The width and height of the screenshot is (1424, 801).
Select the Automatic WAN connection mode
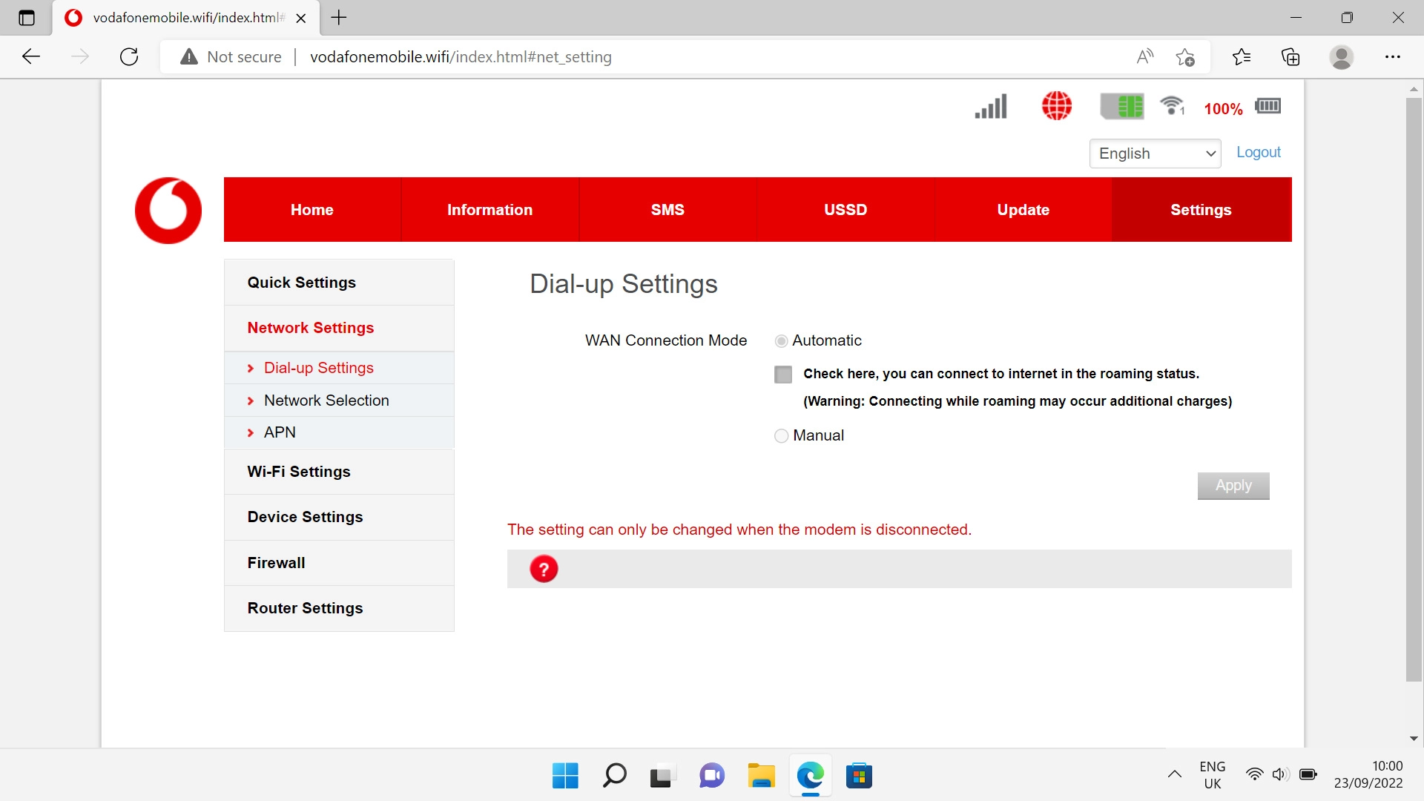click(781, 340)
